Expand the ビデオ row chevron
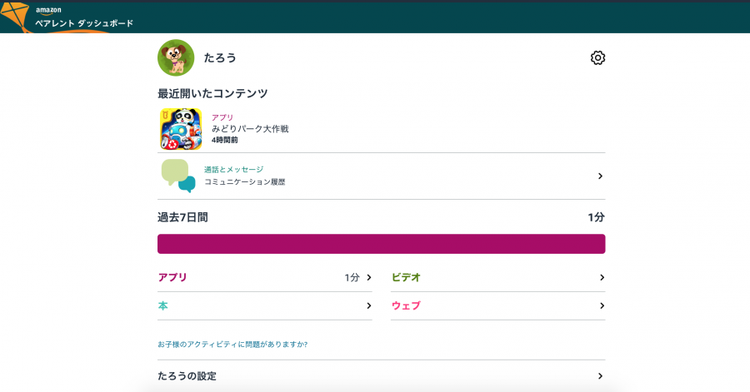 602,277
